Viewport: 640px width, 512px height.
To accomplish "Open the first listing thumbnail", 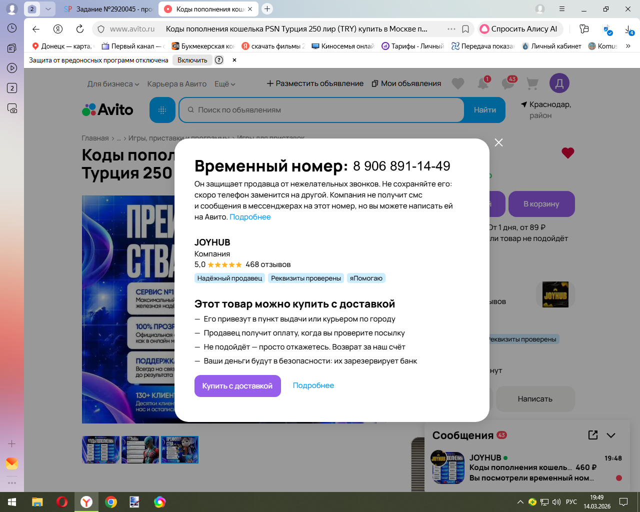I will (101, 449).
